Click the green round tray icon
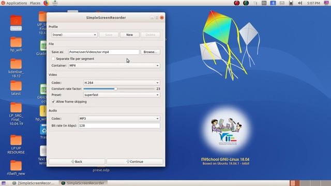 (x=246, y=3)
